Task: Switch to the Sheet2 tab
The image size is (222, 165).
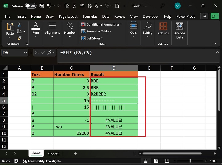Action: [54, 154]
